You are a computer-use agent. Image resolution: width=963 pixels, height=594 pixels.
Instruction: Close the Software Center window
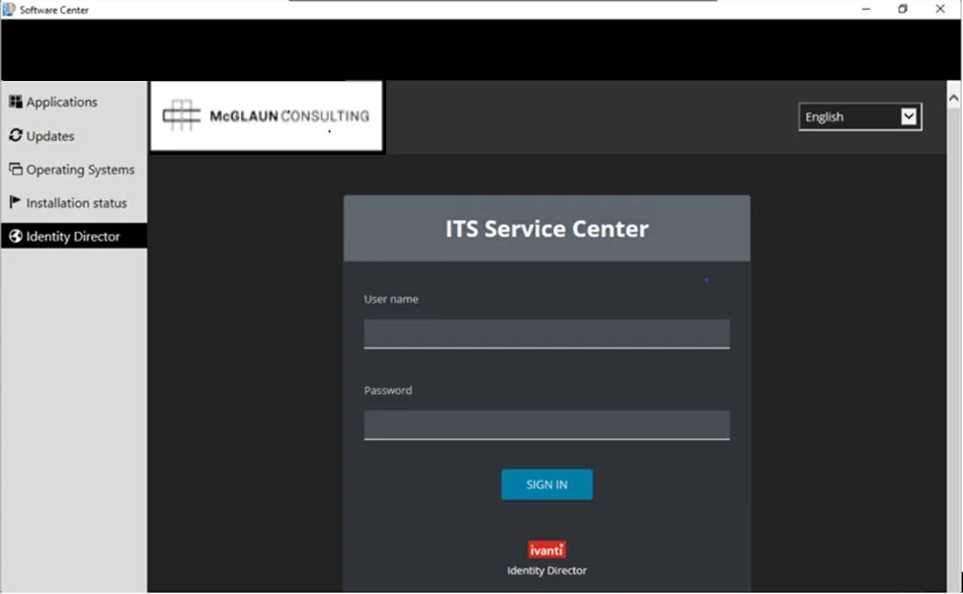point(940,9)
